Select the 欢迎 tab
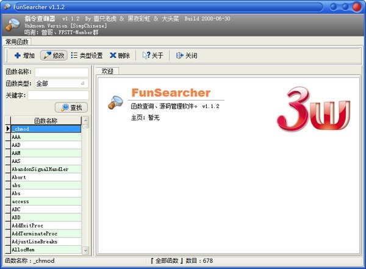The image size is (366, 269). [x=107, y=71]
